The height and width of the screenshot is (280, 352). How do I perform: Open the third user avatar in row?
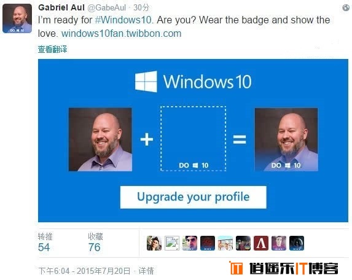pos(190,243)
